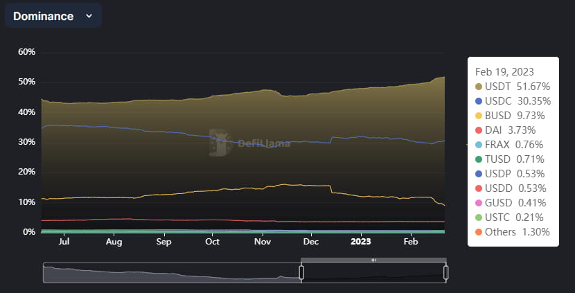Click the USDC blue legend dot
575x293 pixels.
[x=478, y=101]
